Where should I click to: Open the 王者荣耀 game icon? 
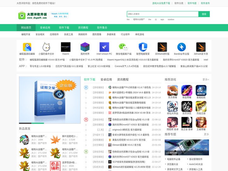201,122
